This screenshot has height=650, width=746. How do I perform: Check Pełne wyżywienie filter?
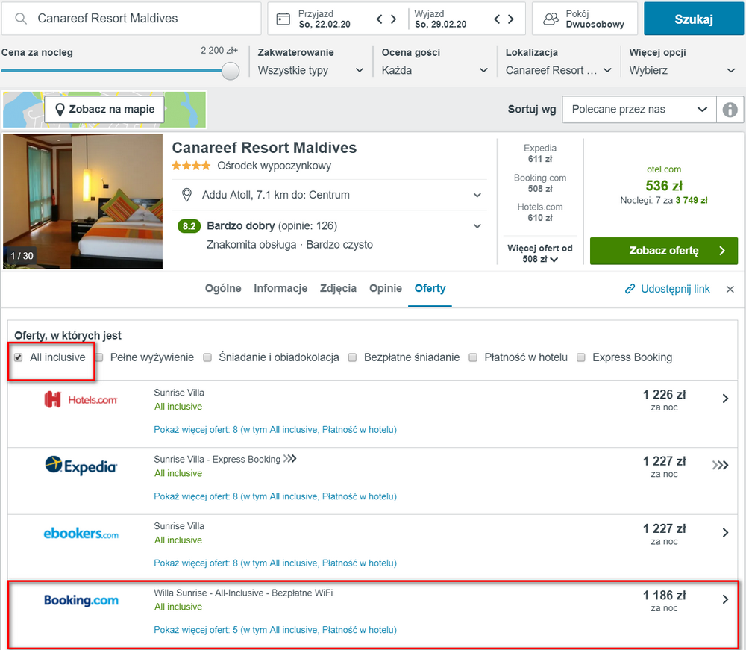pyautogui.click(x=99, y=357)
